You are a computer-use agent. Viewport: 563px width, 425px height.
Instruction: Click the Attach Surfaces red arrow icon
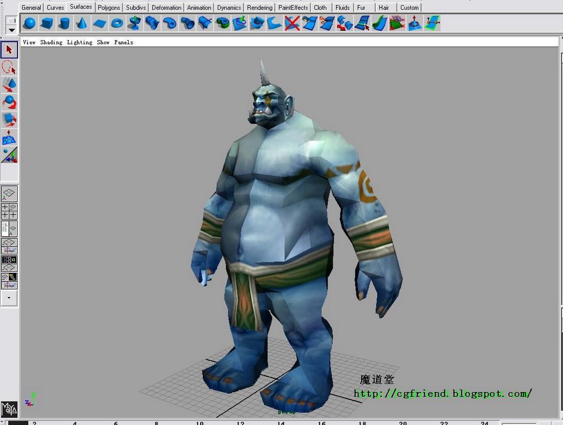345,23
